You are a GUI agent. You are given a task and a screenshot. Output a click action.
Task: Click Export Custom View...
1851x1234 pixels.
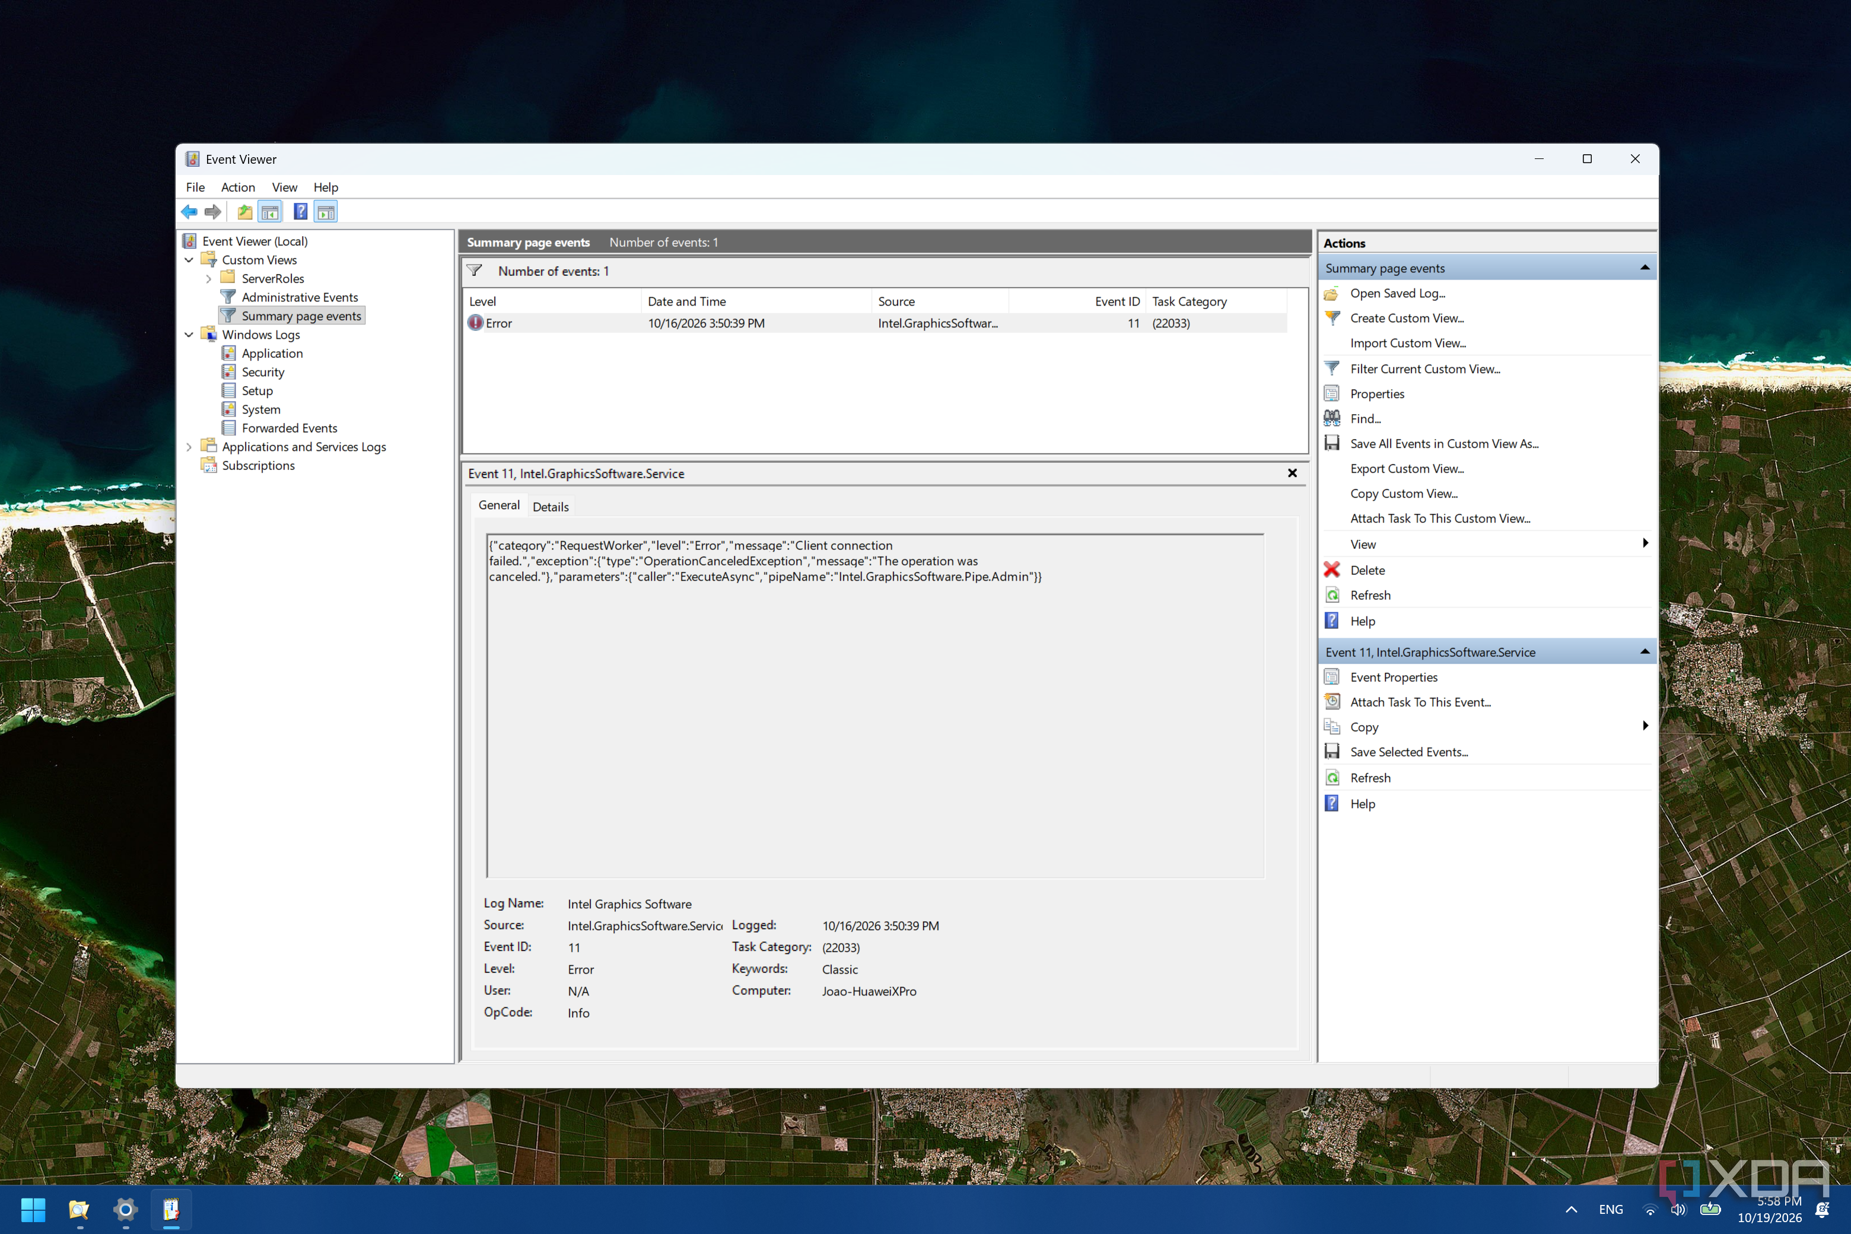tap(1407, 468)
